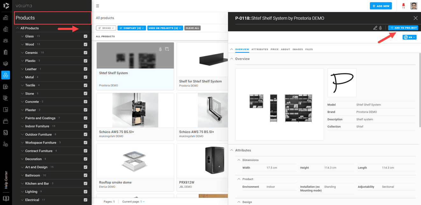Switch to the Price tab
This screenshot has width=421, height=205.
(x=275, y=50)
